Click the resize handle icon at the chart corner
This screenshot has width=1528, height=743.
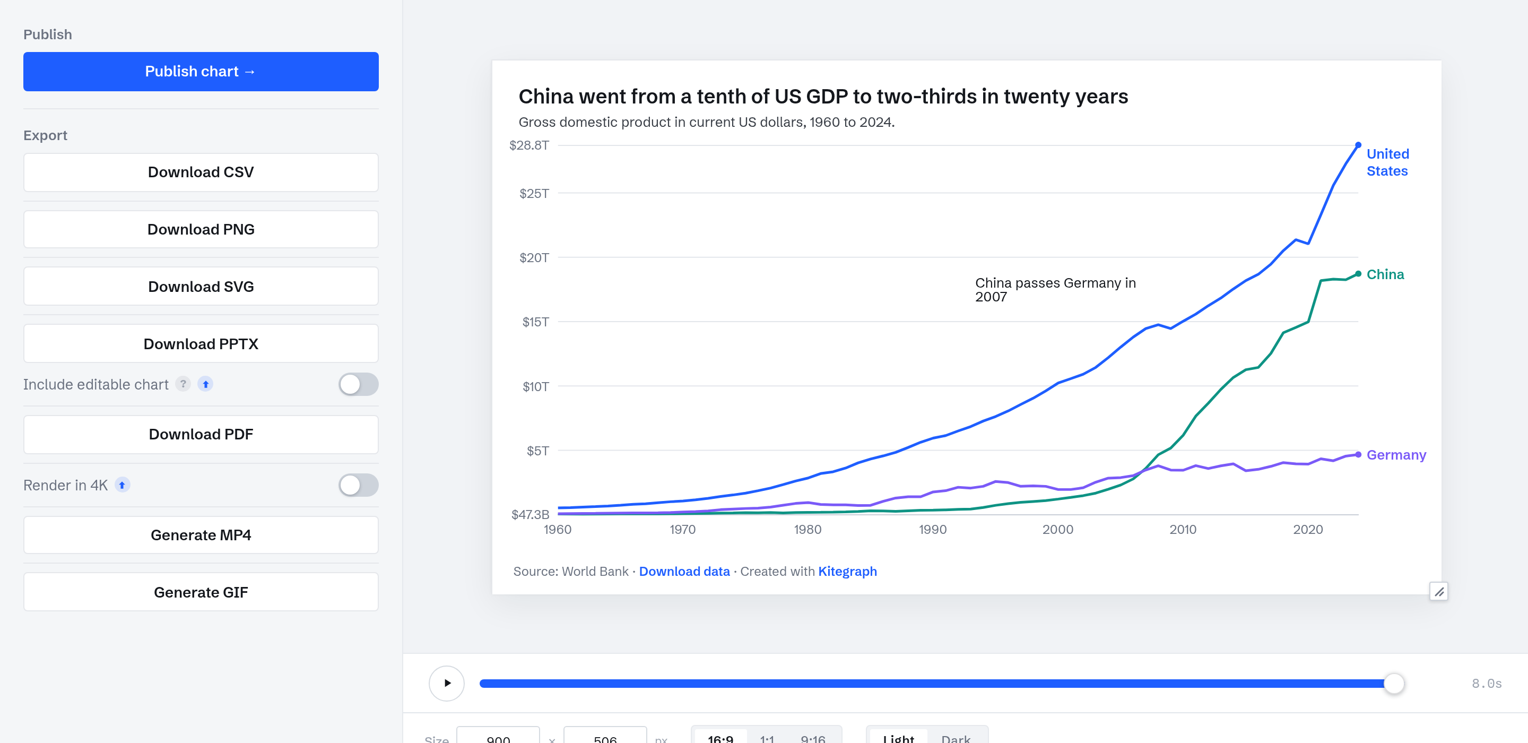1438,591
